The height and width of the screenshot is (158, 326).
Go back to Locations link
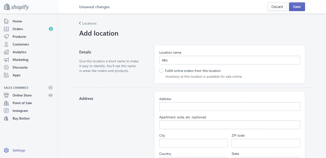point(89,24)
